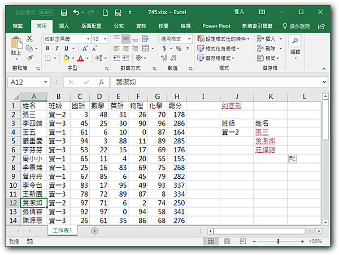The image size is (339, 255).
Task: Decrease the cell indent
Action: point(116,58)
